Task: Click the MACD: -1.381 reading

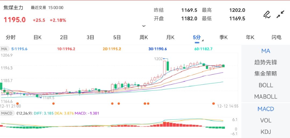Action: (x=87, y=113)
